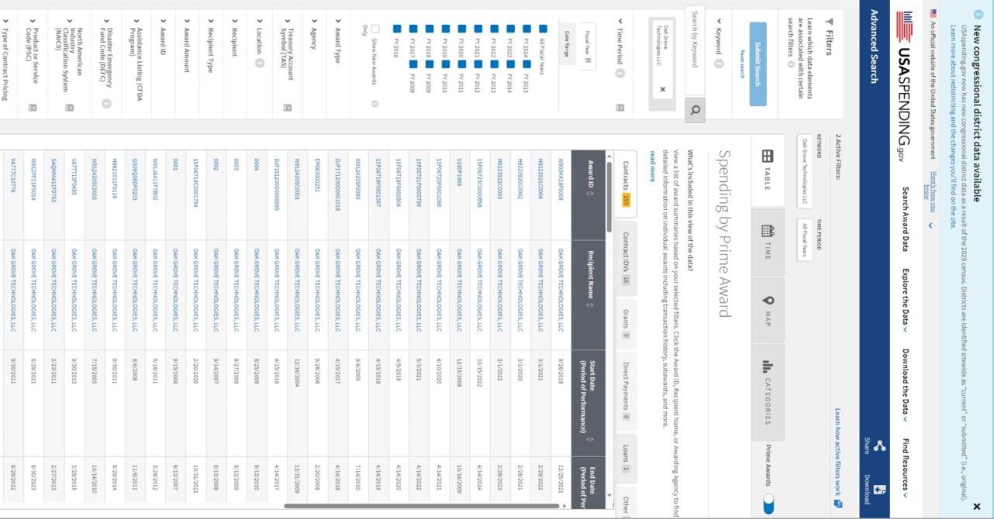
Task: Open glossary icon for Product or Service Code
Action: [x=32, y=108]
